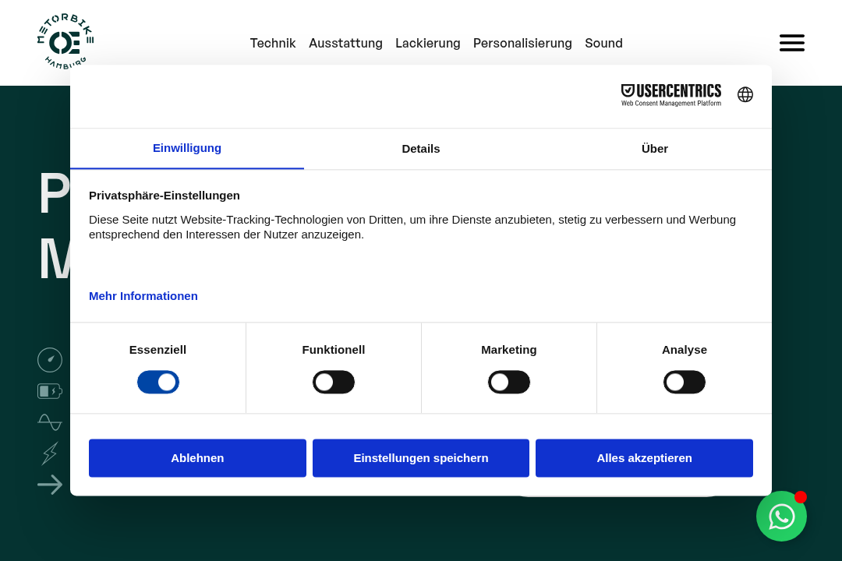Click the battery charging icon
The image size is (842, 561).
[x=50, y=391]
